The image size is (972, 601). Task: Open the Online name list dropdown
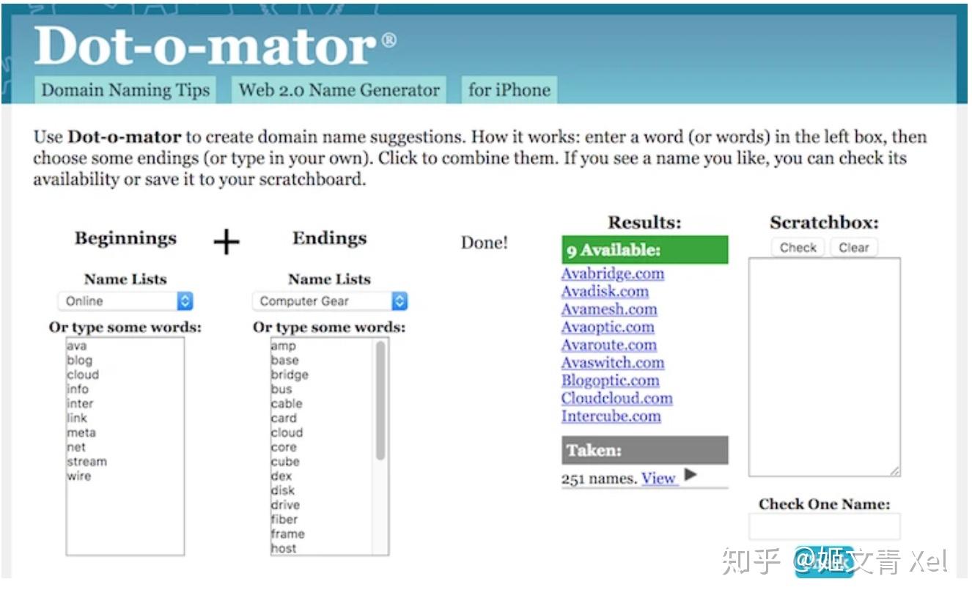[x=125, y=301]
